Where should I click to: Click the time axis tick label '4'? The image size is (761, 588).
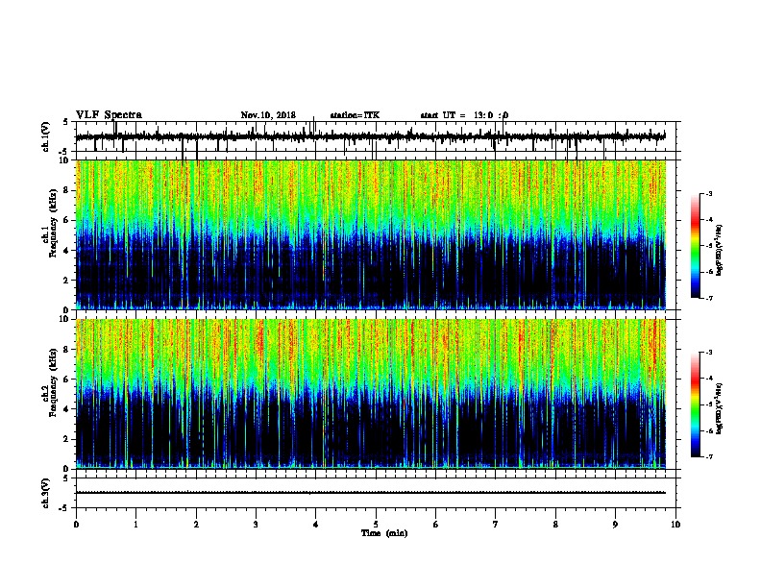click(x=316, y=525)
